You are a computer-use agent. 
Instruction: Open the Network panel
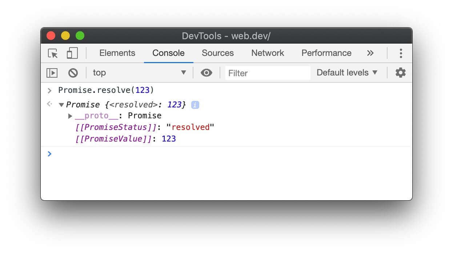(x=268, y=53)
